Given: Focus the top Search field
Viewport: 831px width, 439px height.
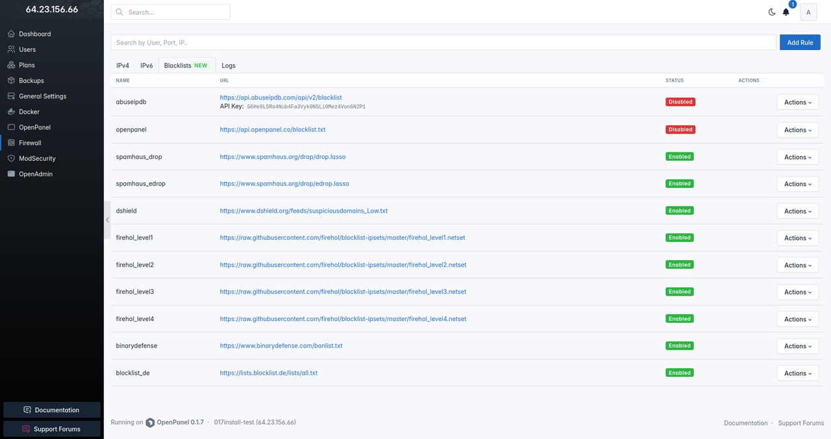Looking at the screenshot, I should click(x=171, y=12).
